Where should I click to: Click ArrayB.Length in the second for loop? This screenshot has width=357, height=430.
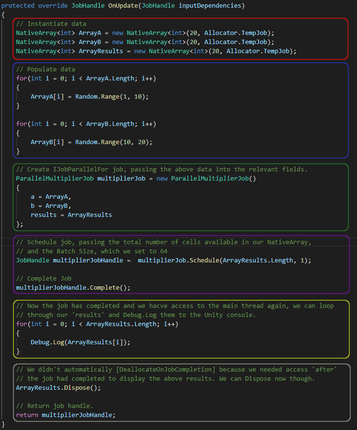(110, 124)
